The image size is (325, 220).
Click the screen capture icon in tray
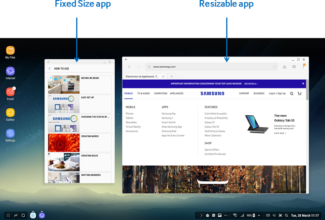[x=280, y=215]
